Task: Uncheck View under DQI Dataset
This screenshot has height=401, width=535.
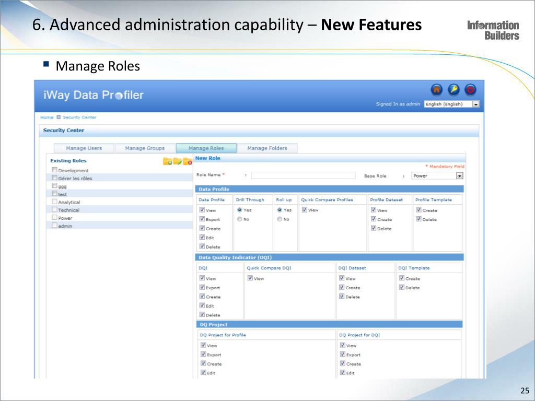Action: [342, 278]
